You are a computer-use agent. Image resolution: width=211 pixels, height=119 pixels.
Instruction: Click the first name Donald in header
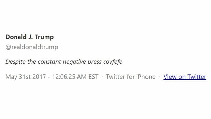point(16,37)
